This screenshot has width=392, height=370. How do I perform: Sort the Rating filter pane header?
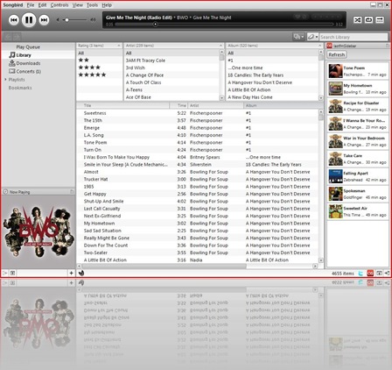point(99,46)
